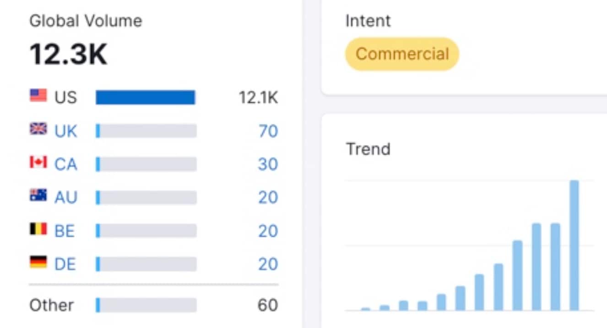The image size is (607, 328).
Task: Click the tallest bar in Trend chart
Action: pyautogui.click(x=574, y=245)
